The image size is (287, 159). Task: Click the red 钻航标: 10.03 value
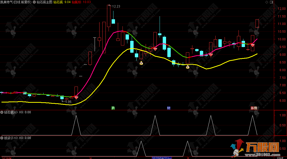click(x=81, y=2)
